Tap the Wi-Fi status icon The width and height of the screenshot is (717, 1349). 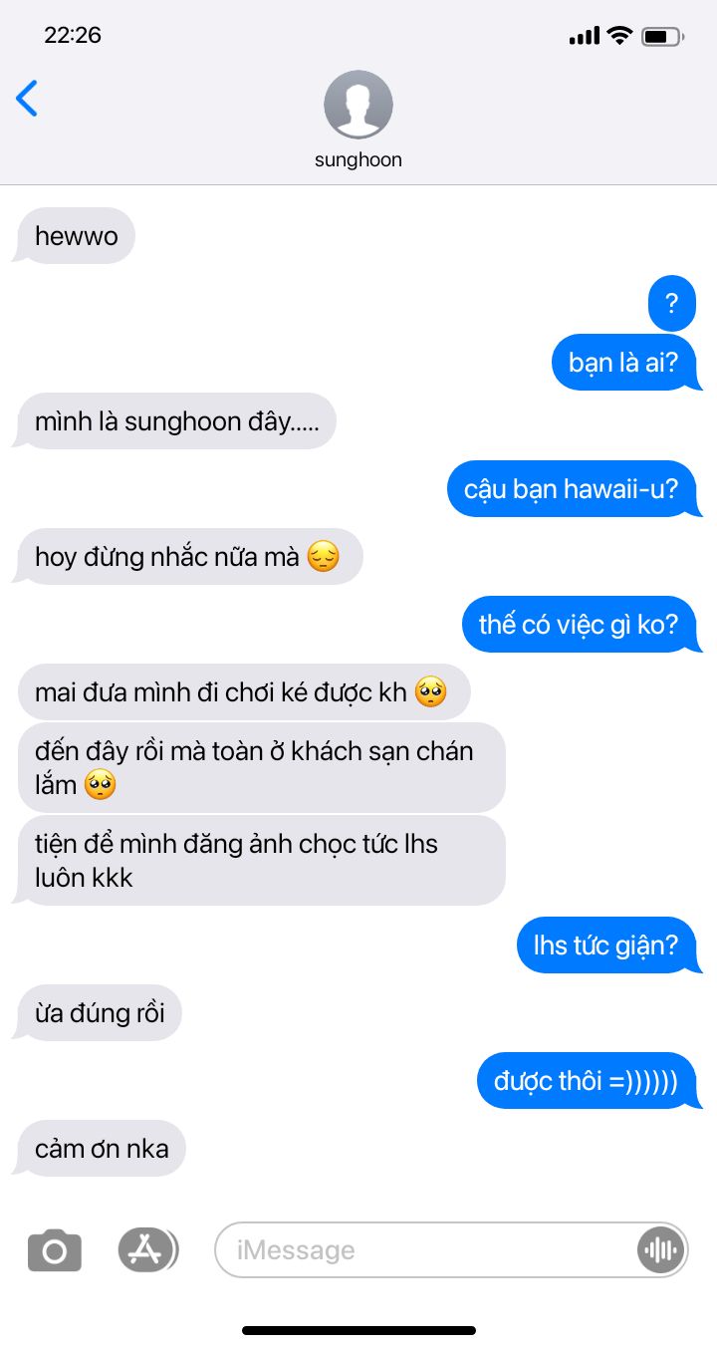[619, 36]
